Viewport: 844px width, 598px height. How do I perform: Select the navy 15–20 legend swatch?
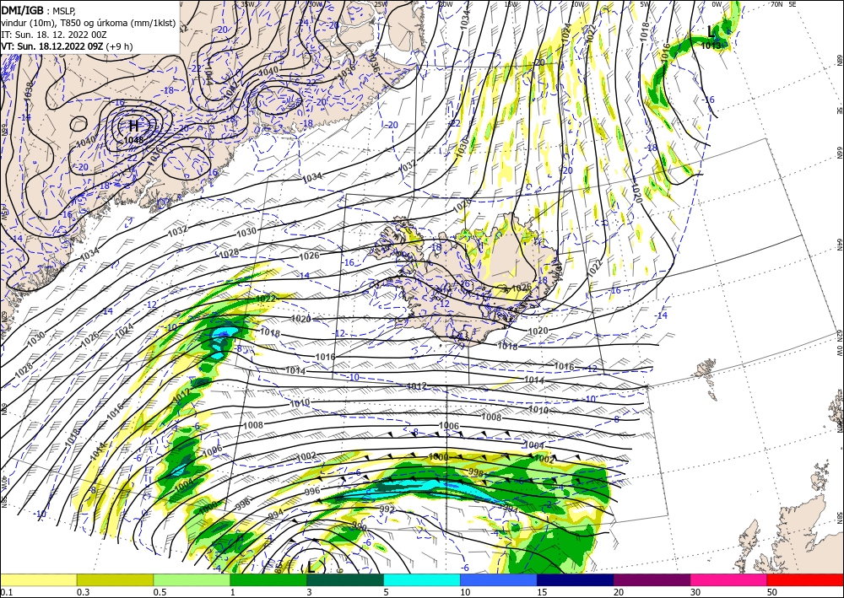pyautogui.click(x=576, y=579)
